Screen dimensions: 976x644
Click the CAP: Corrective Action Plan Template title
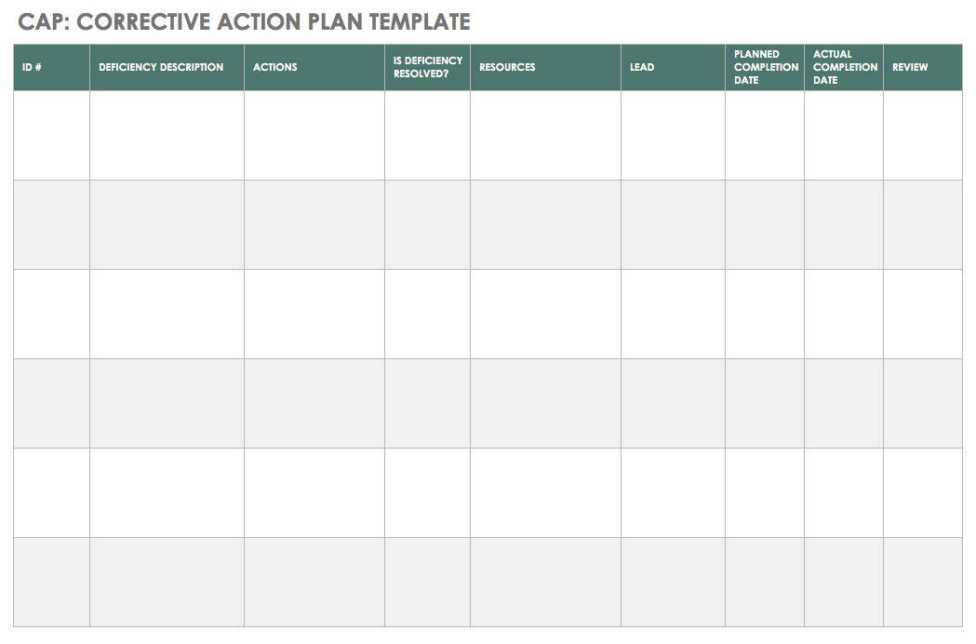244,21
